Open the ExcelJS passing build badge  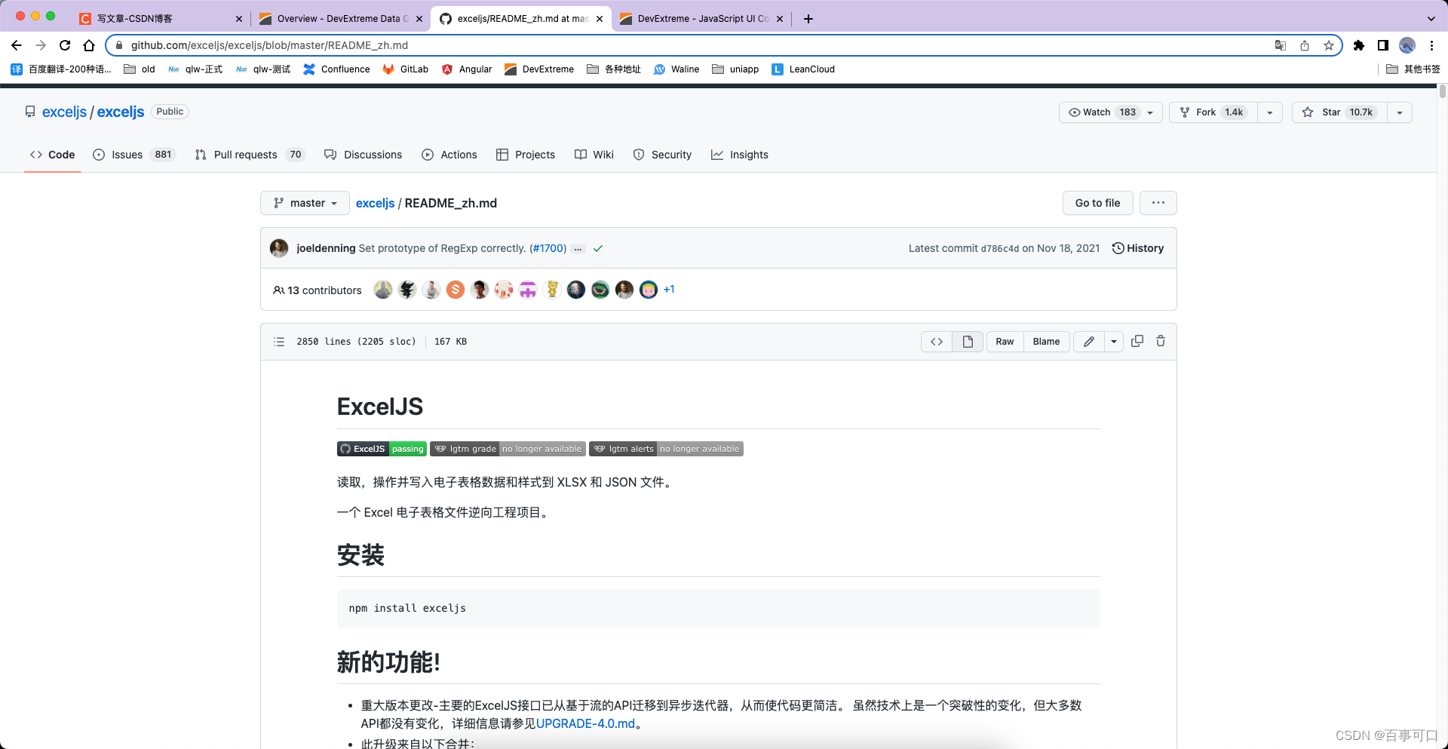382,449
